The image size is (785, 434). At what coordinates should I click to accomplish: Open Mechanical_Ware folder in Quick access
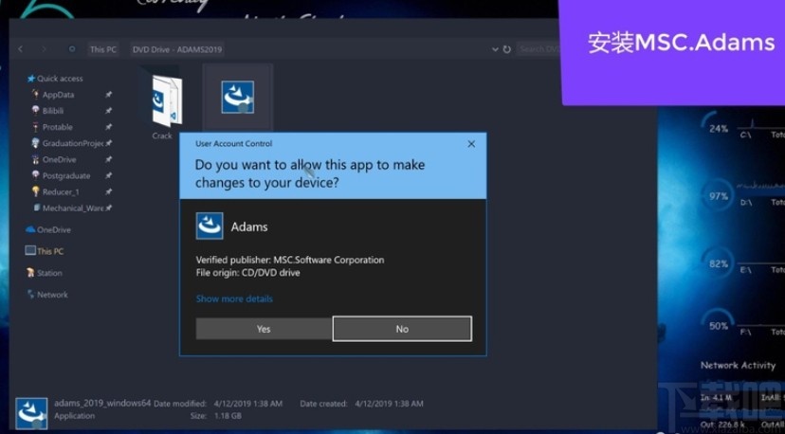pos(73,208)
